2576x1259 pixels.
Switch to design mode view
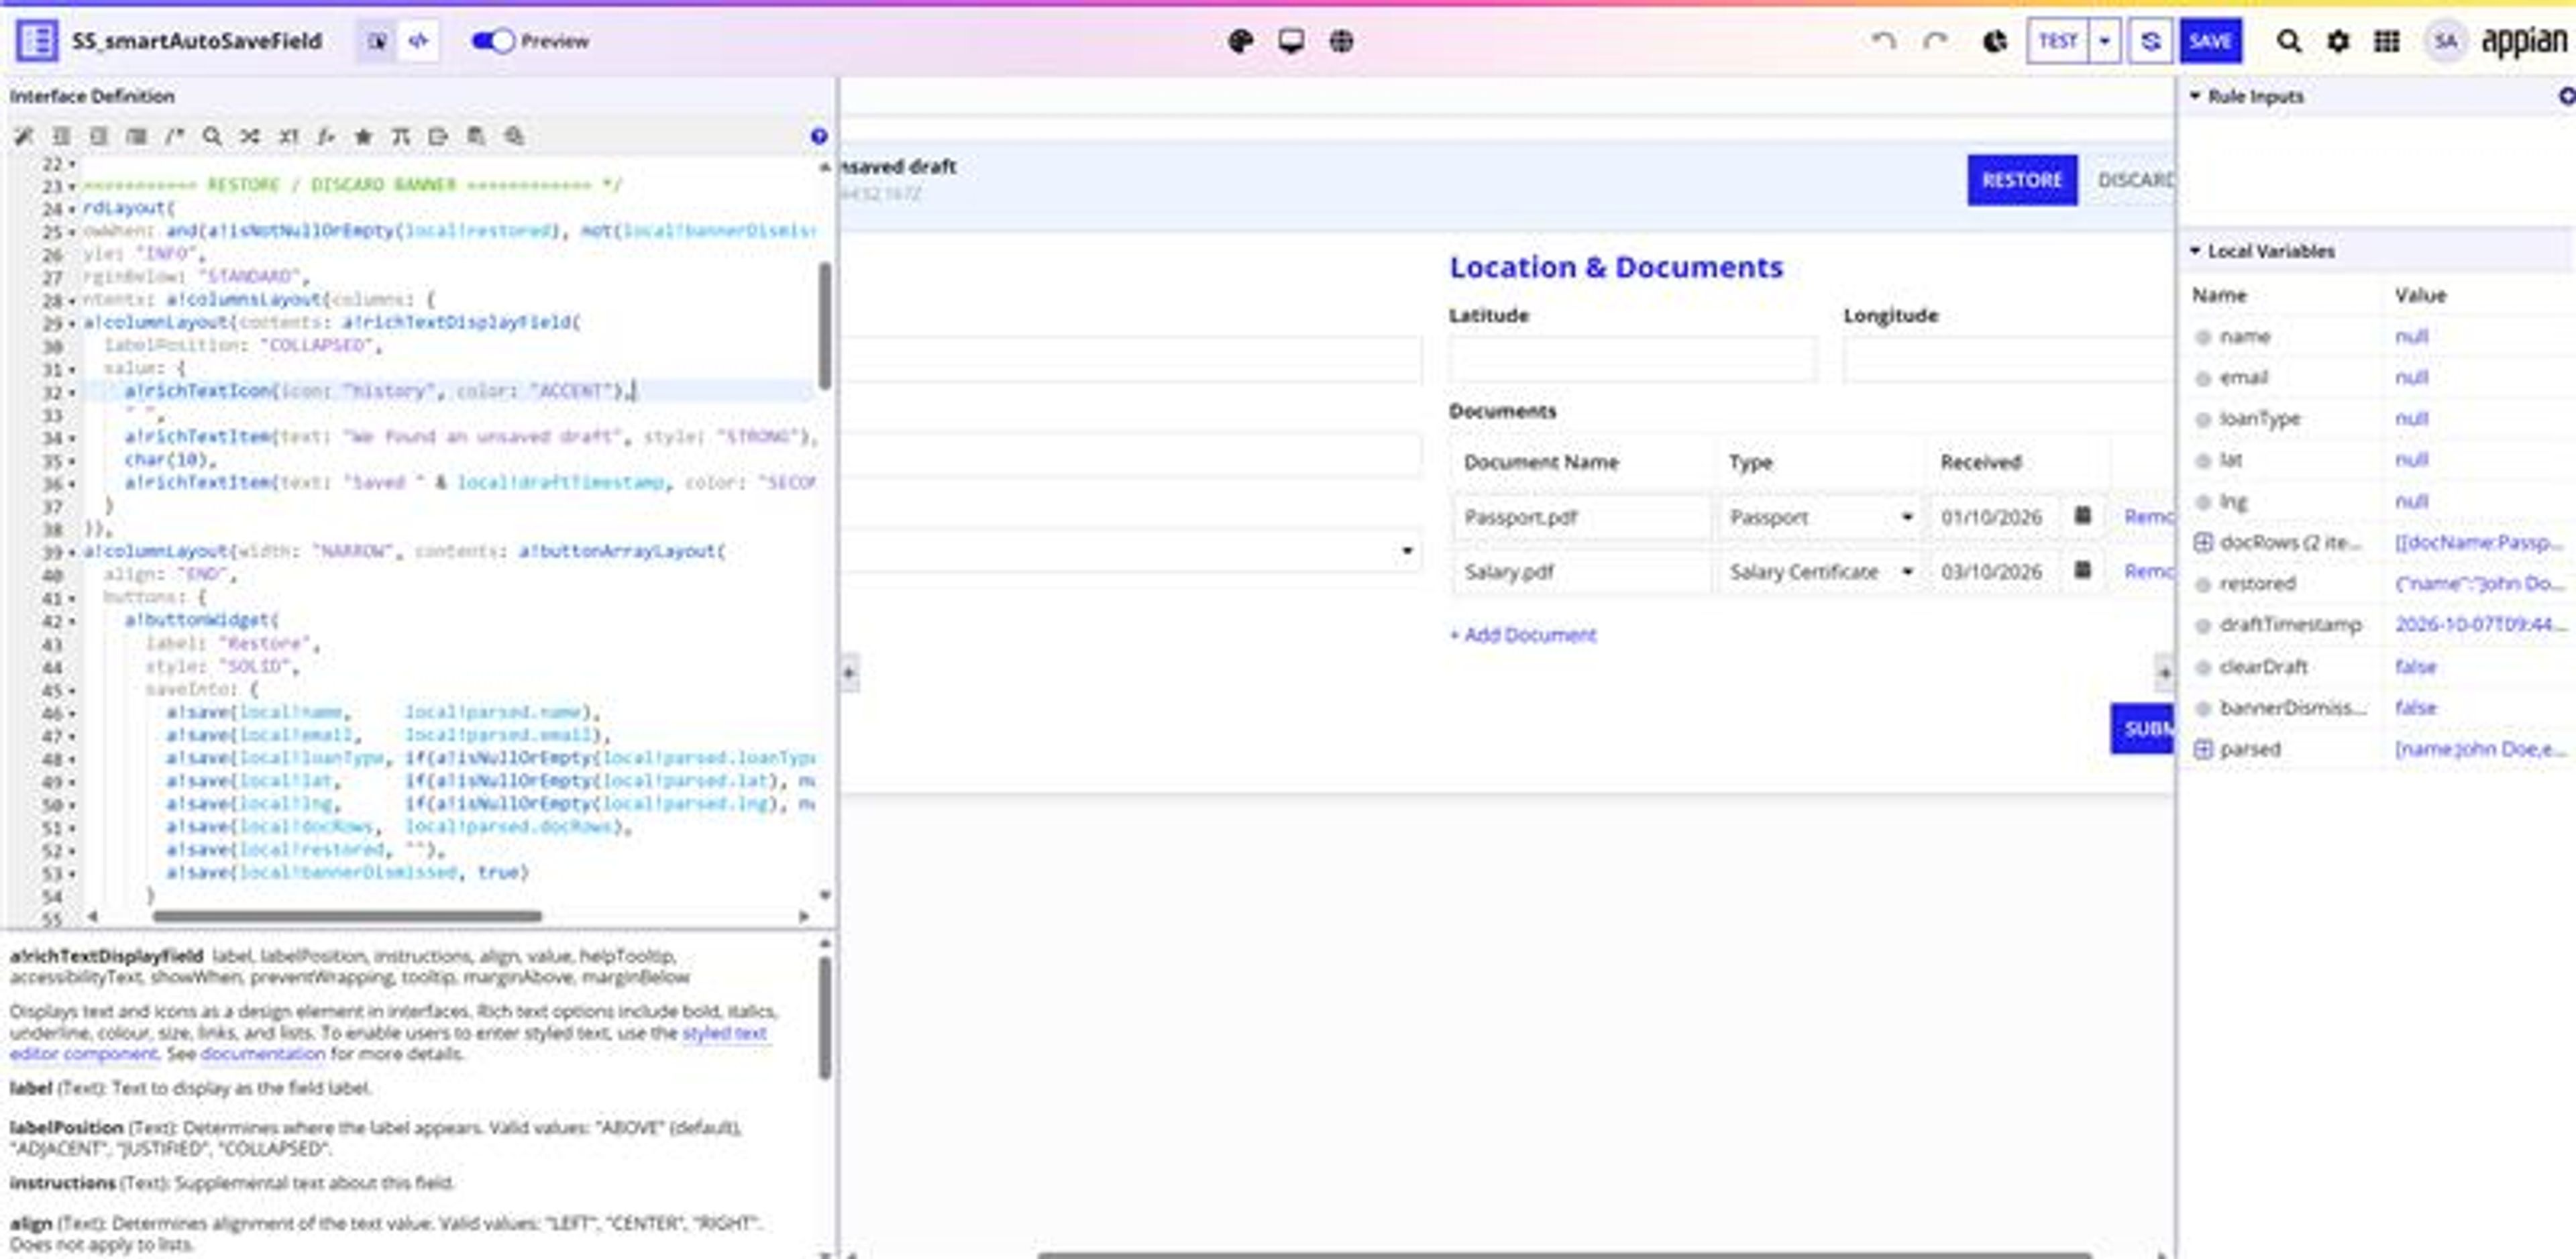[377, 41]
